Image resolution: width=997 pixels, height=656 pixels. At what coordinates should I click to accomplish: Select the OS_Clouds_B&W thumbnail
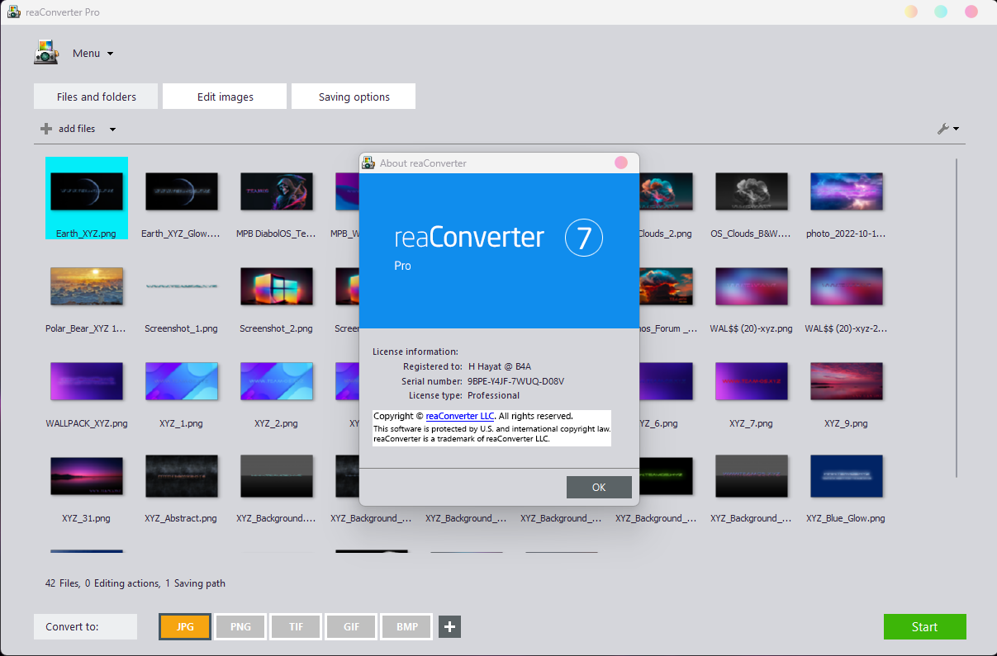coord(752,191)
